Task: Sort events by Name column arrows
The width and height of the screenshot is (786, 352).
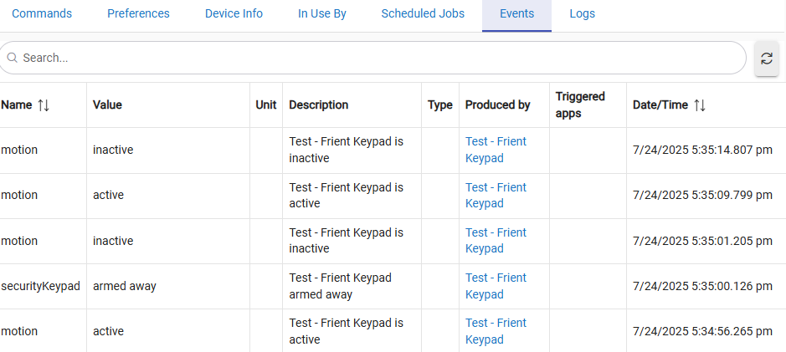Action: (x=44, y=105)
